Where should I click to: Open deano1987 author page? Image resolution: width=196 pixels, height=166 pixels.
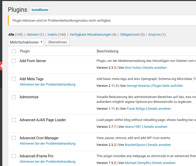tap(133, 127)
